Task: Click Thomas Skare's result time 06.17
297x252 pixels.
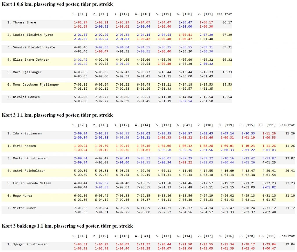Action: (227, 22)
